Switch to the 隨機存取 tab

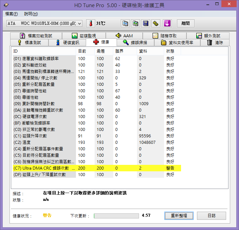[x=164, y=36]
